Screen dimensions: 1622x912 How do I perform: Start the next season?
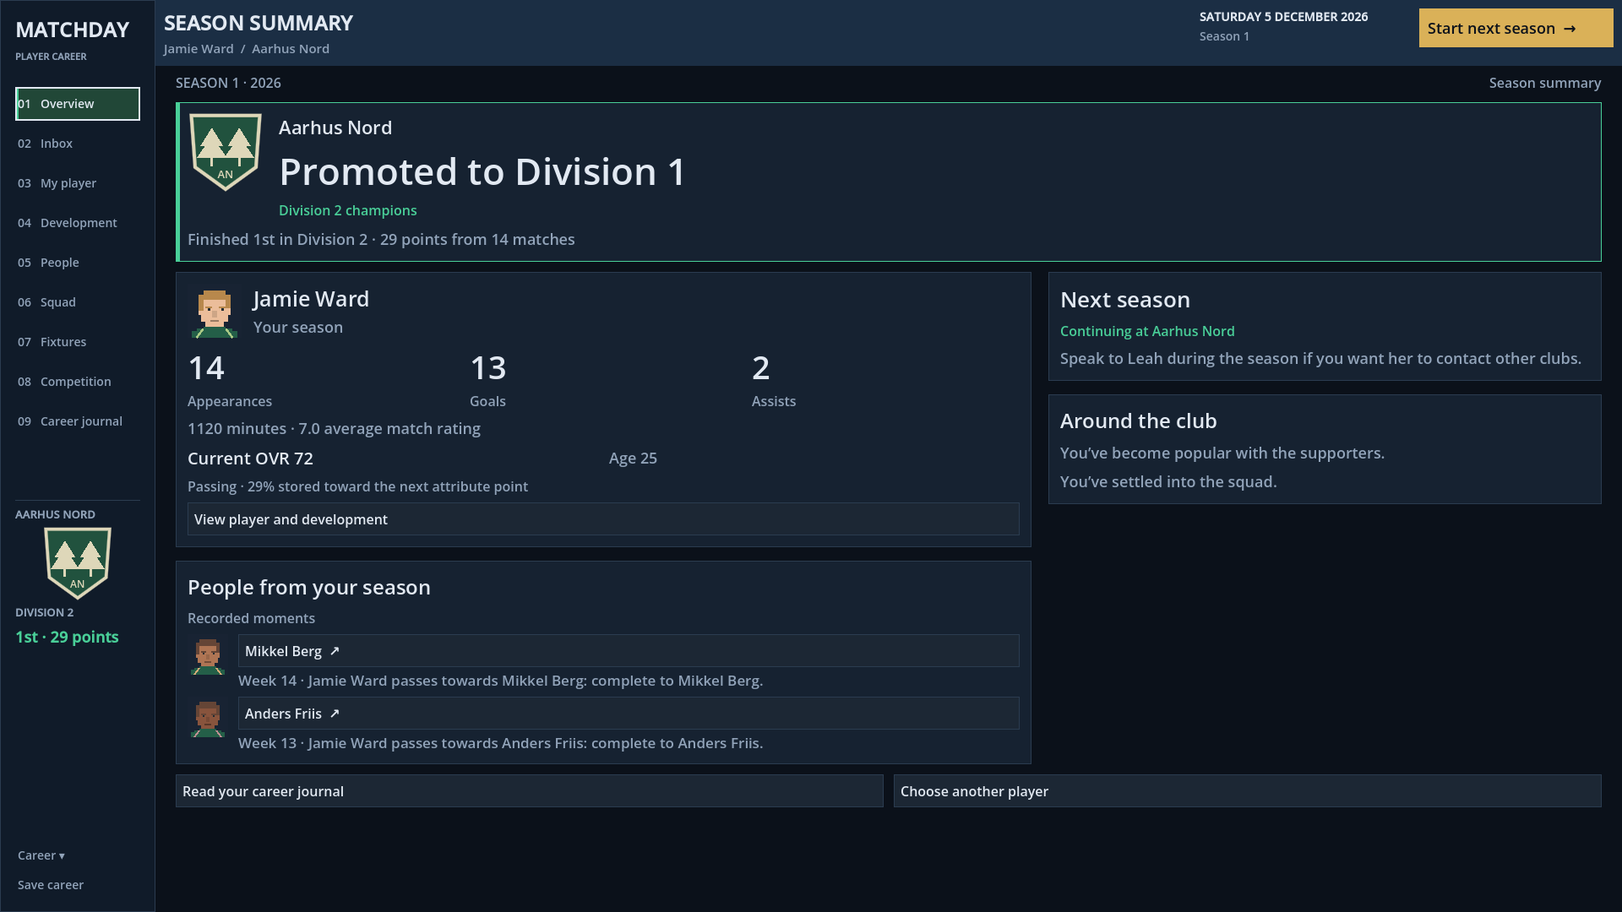[1516, 28]
